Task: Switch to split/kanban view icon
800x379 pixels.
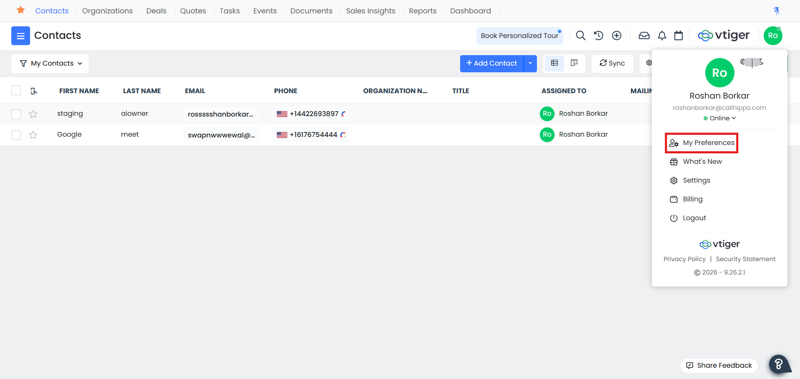Action: click(574, 63)
